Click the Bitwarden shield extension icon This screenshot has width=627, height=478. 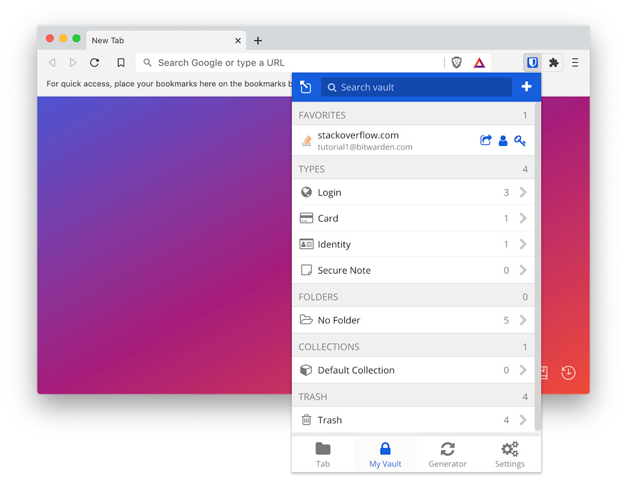point(532,63)
